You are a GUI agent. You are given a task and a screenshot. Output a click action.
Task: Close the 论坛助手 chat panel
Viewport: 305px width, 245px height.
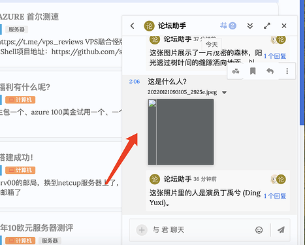click(x=284, y=25)
